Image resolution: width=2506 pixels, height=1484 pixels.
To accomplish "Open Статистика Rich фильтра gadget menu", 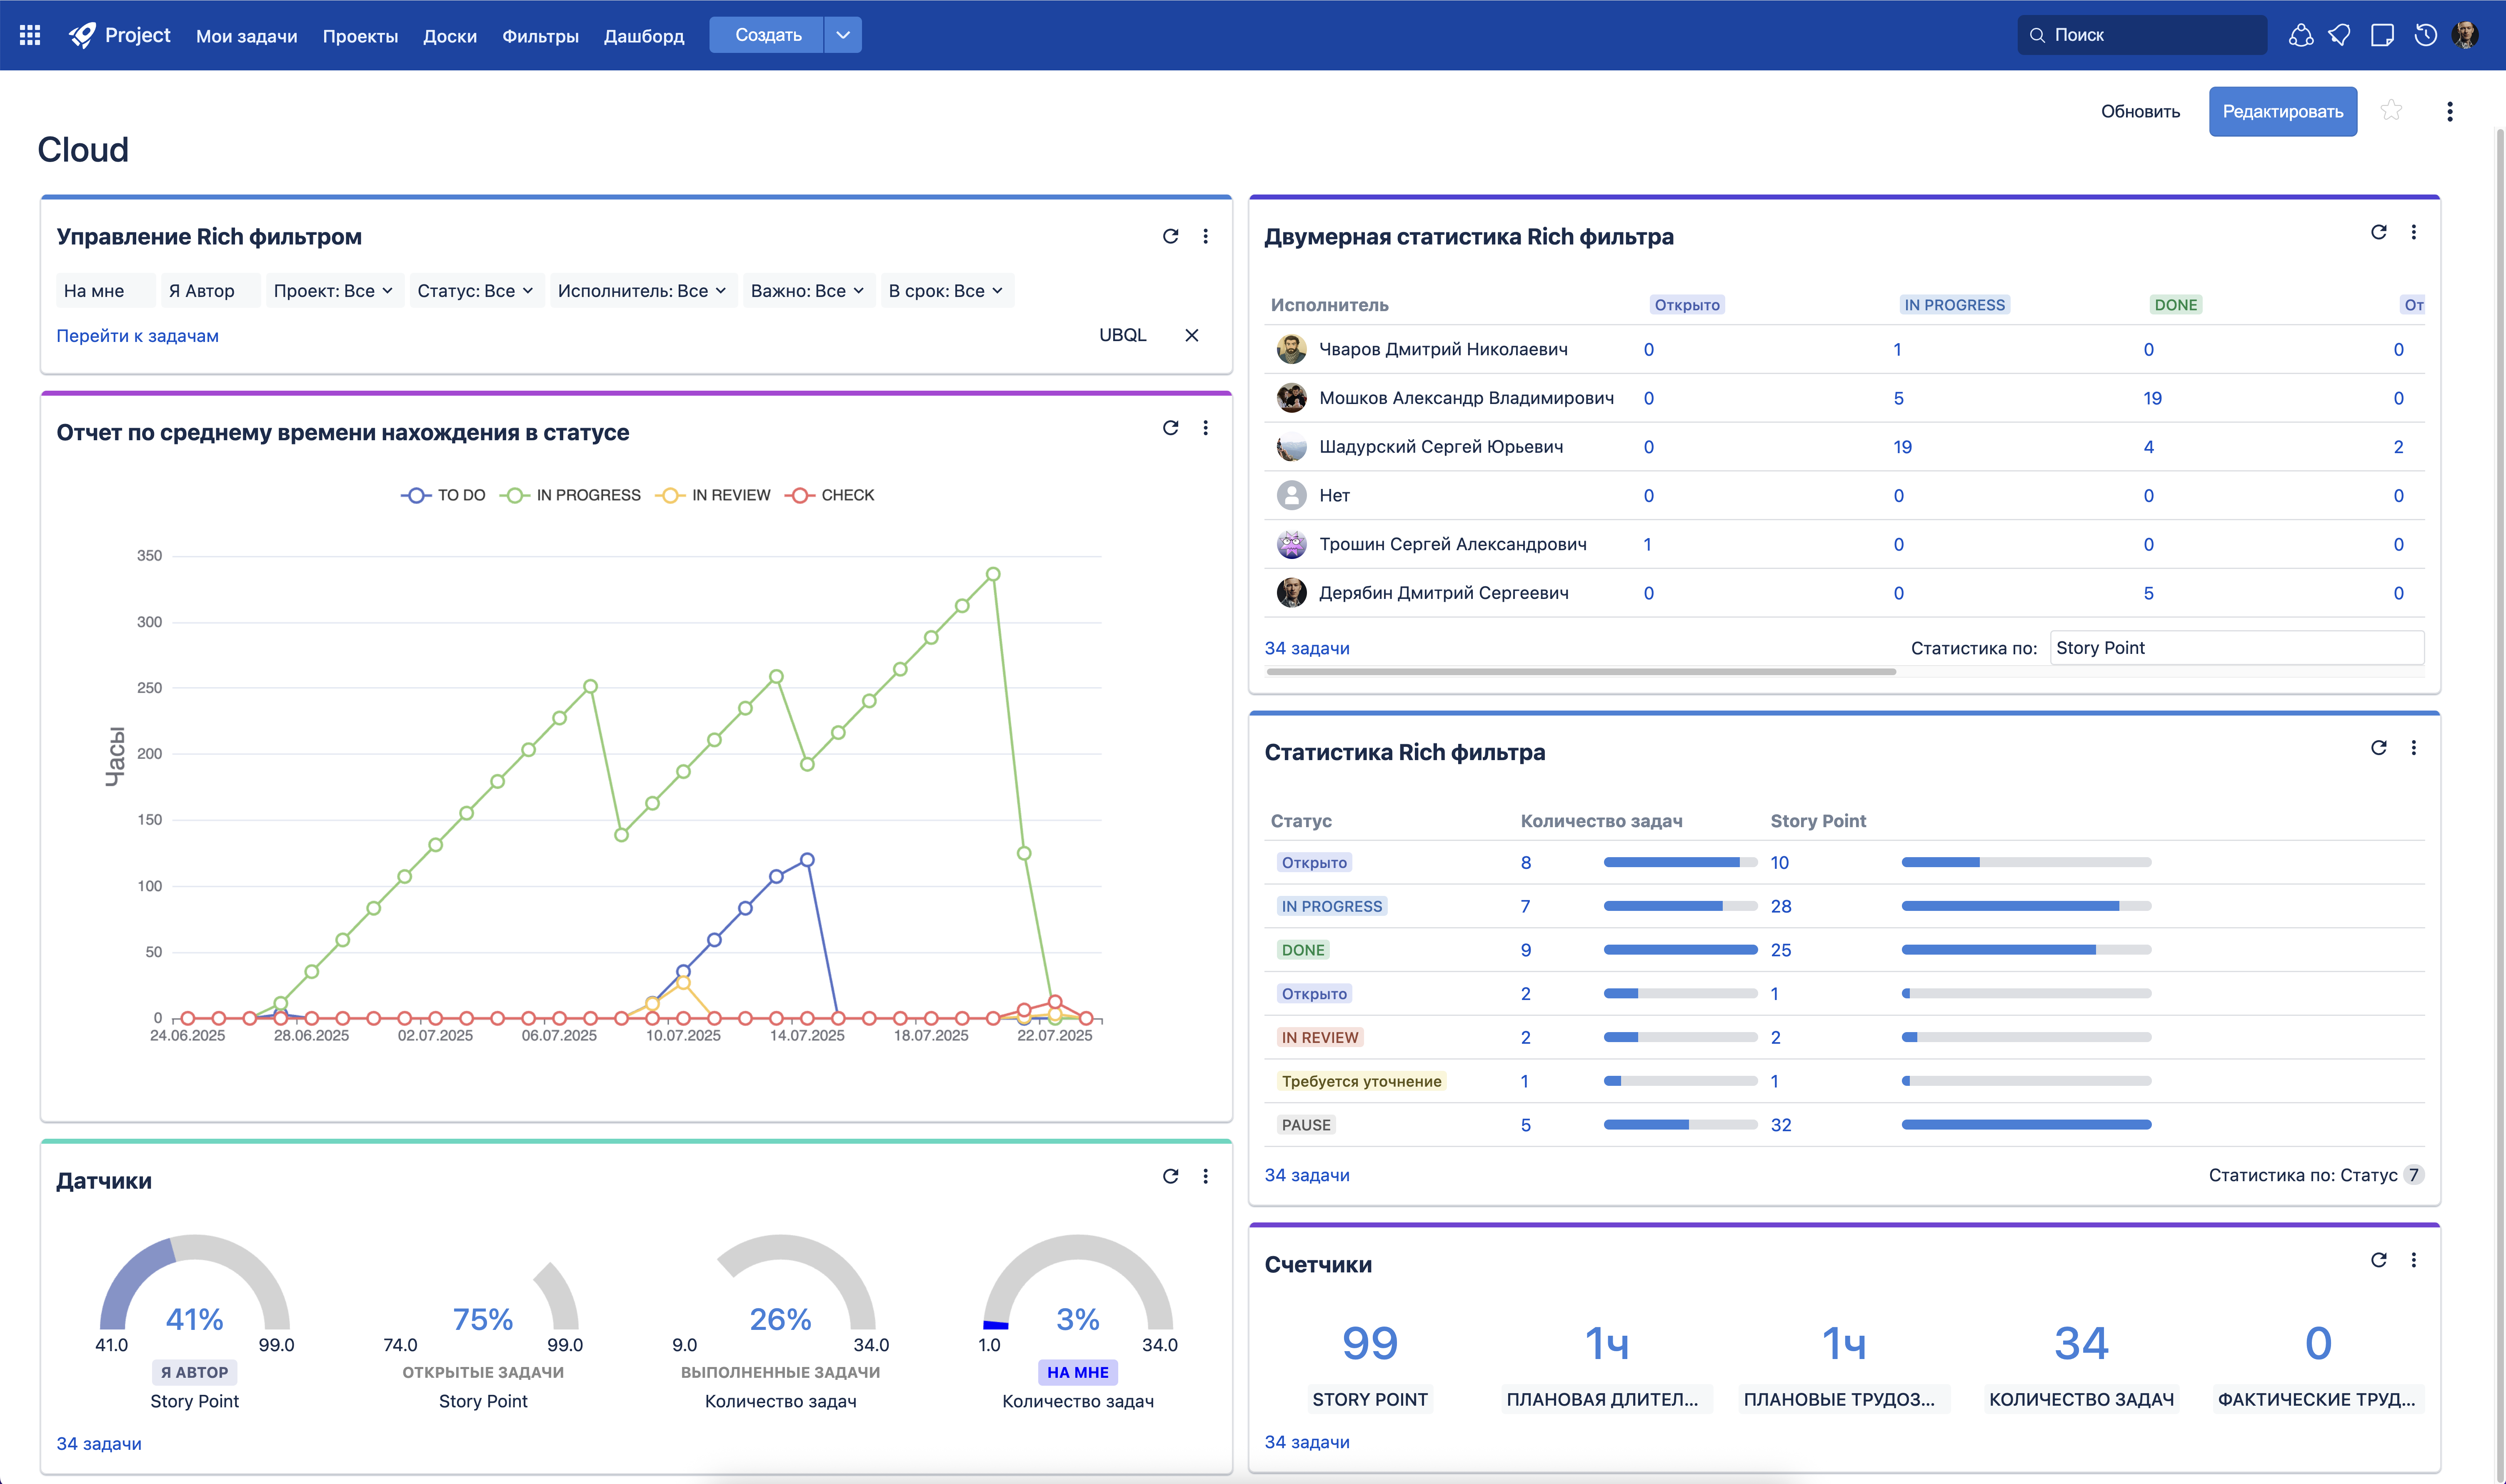I will [2413, 748].
